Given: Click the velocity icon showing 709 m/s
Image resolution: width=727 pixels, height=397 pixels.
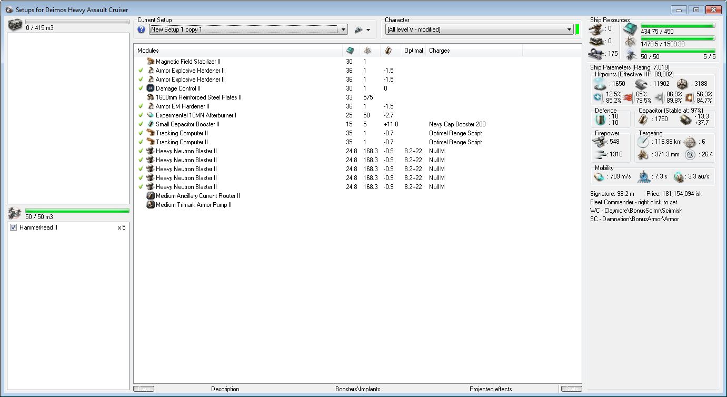Looking at the screenshot, I should 600,177.
